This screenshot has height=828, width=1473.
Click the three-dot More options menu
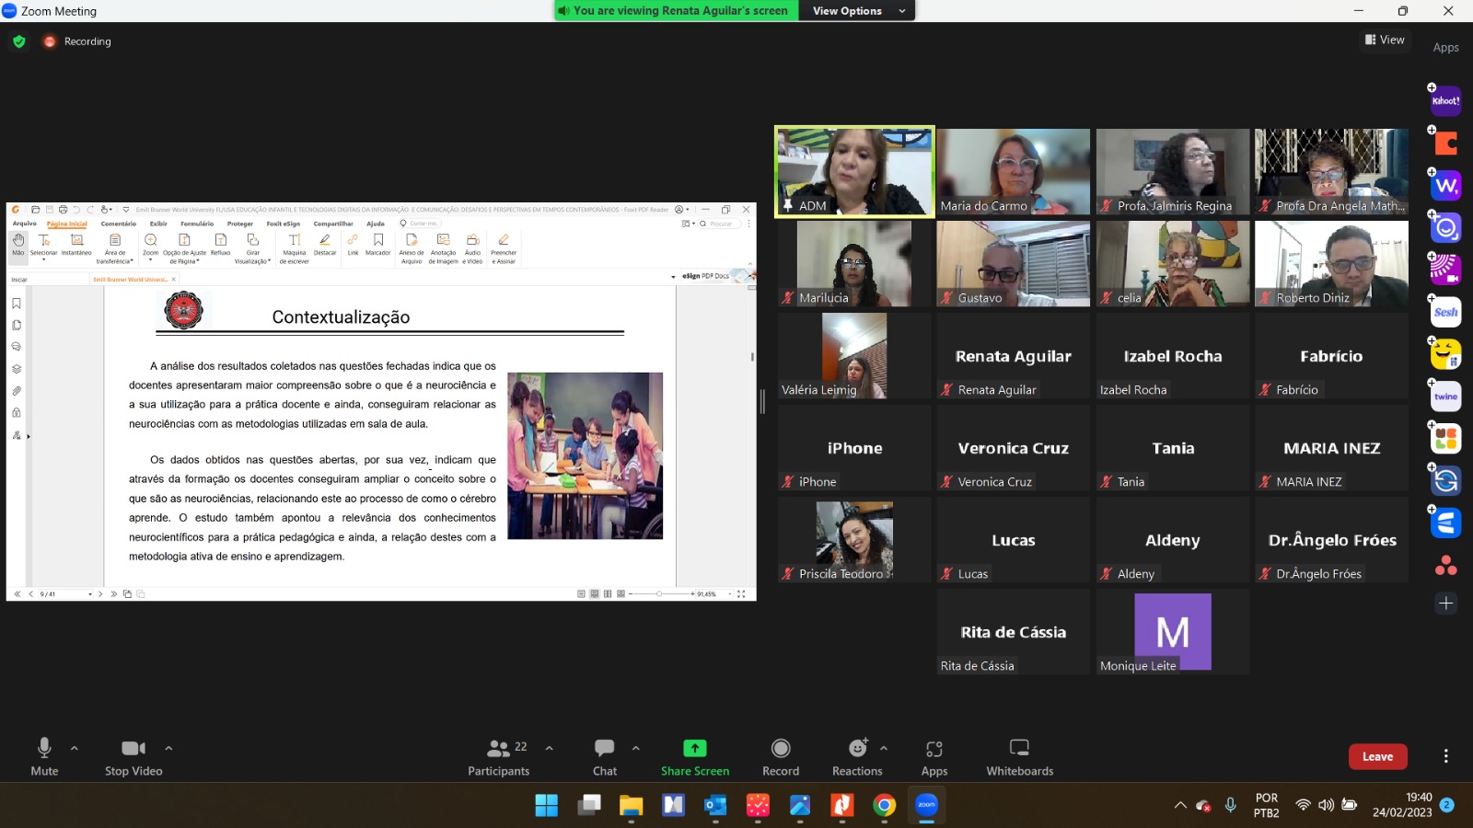tap(1445, 756)
